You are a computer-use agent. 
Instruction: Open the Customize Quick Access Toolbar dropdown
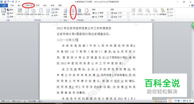point(19,2)
